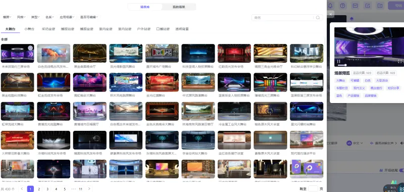The image size is (404, 192).
Task: Open the notifications bell icon
Action: point(330,6)
